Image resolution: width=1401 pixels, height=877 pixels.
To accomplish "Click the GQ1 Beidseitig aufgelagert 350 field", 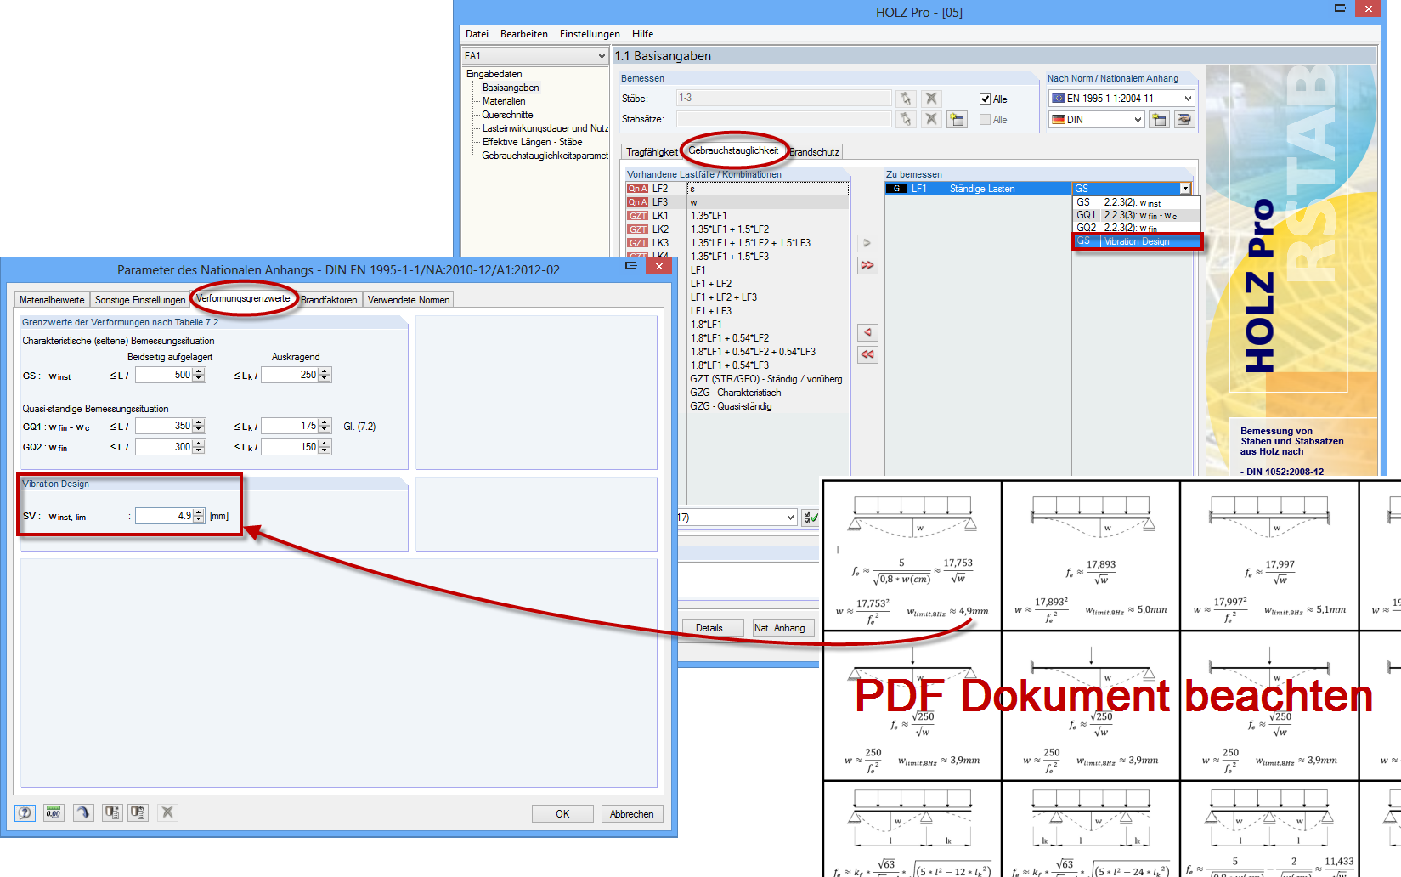I will (164, 426).
